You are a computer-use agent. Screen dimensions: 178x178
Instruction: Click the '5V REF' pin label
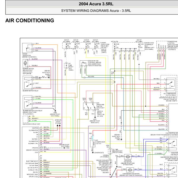[x=36, y=132]
